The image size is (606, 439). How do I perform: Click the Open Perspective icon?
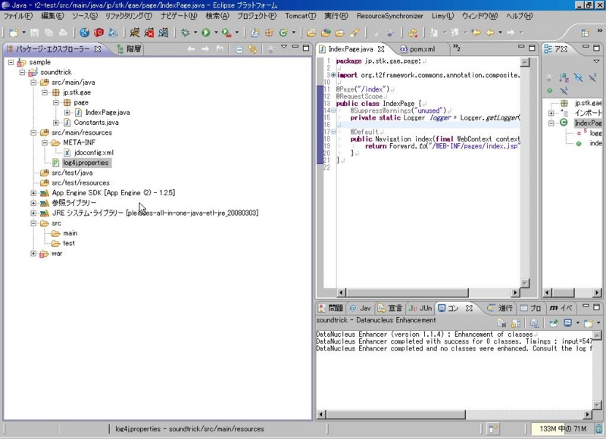[x=586, y=33]
